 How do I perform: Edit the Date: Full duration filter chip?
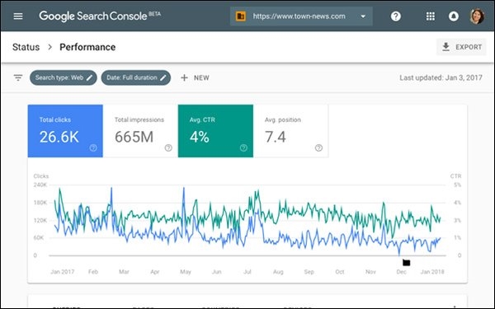coord(136,77)
